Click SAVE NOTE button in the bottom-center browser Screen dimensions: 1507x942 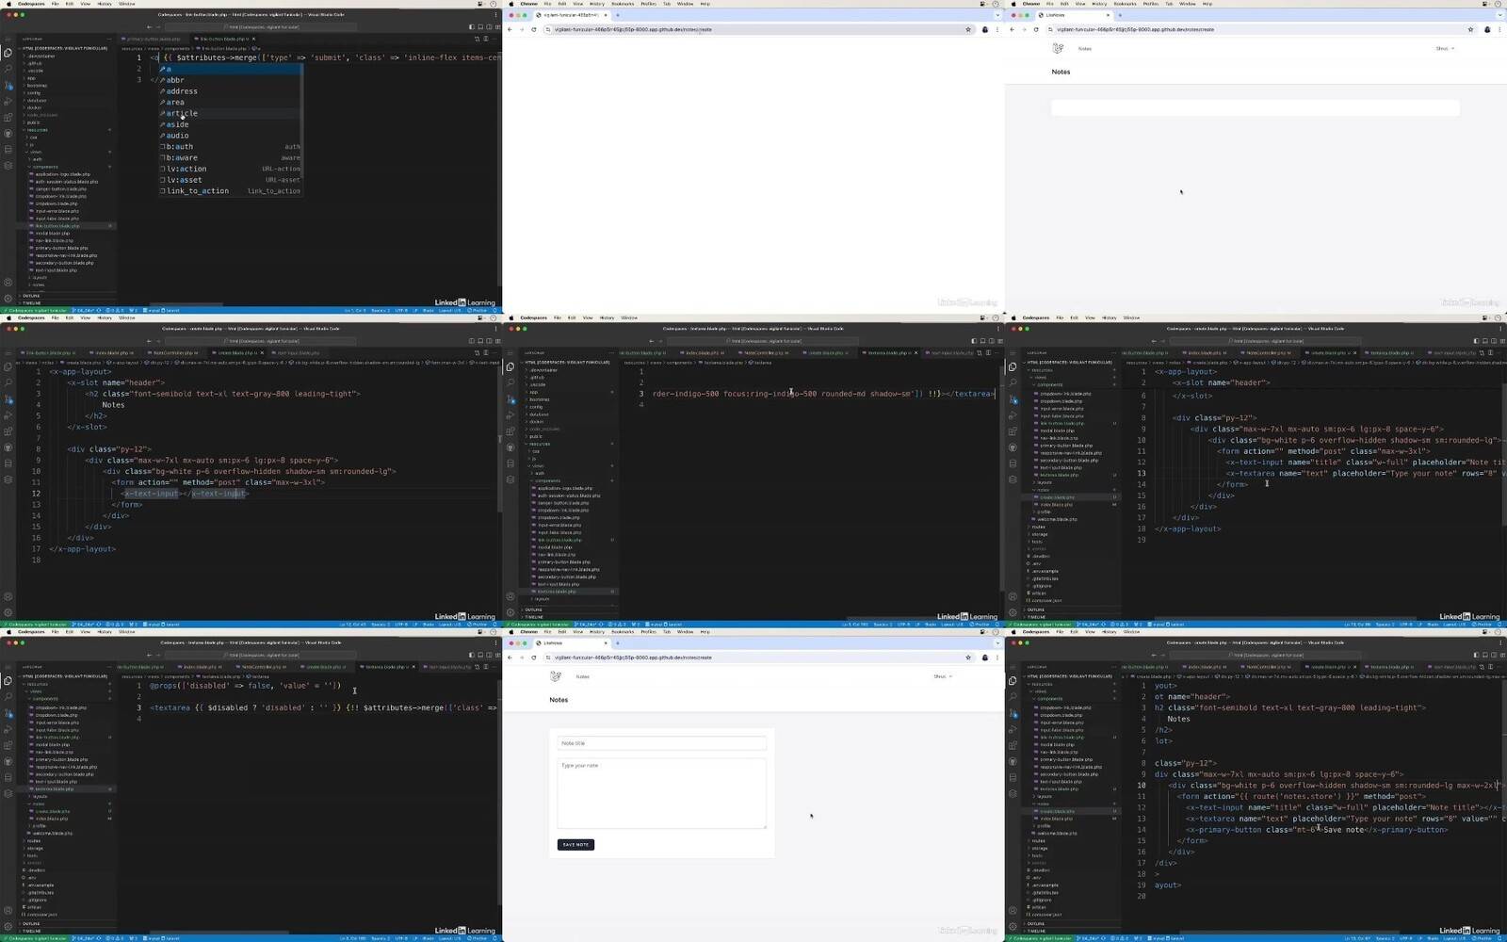(x=575, y=844)
